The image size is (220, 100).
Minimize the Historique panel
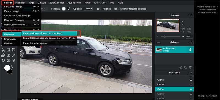[188, 73]
